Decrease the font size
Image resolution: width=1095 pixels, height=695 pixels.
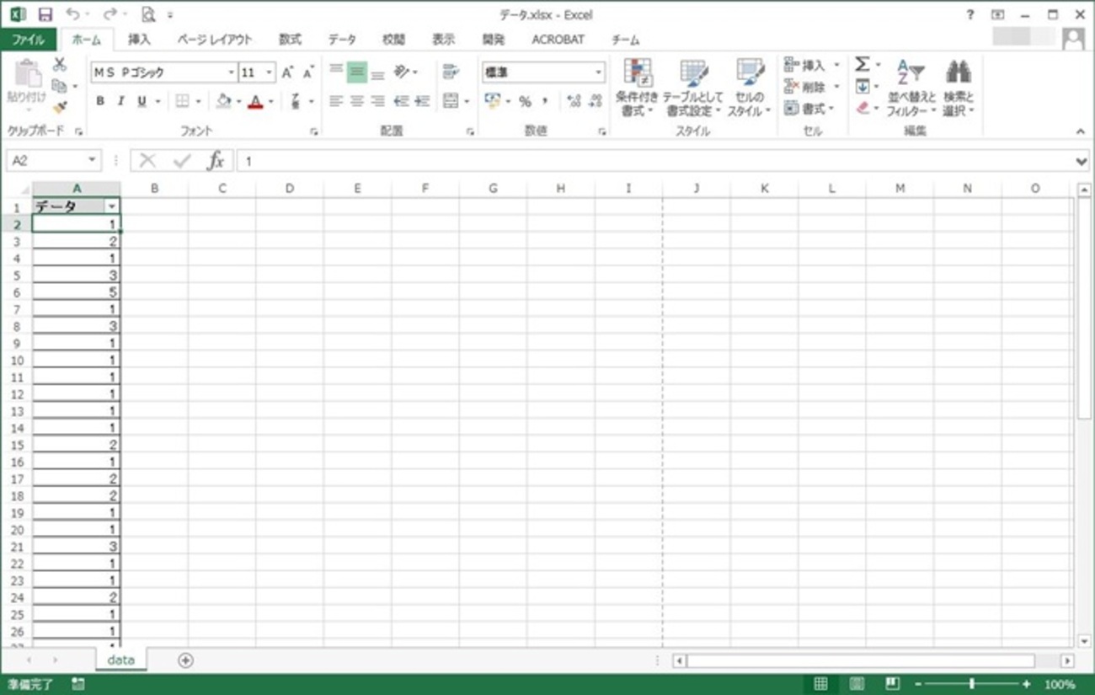click(x=308, y=72)
